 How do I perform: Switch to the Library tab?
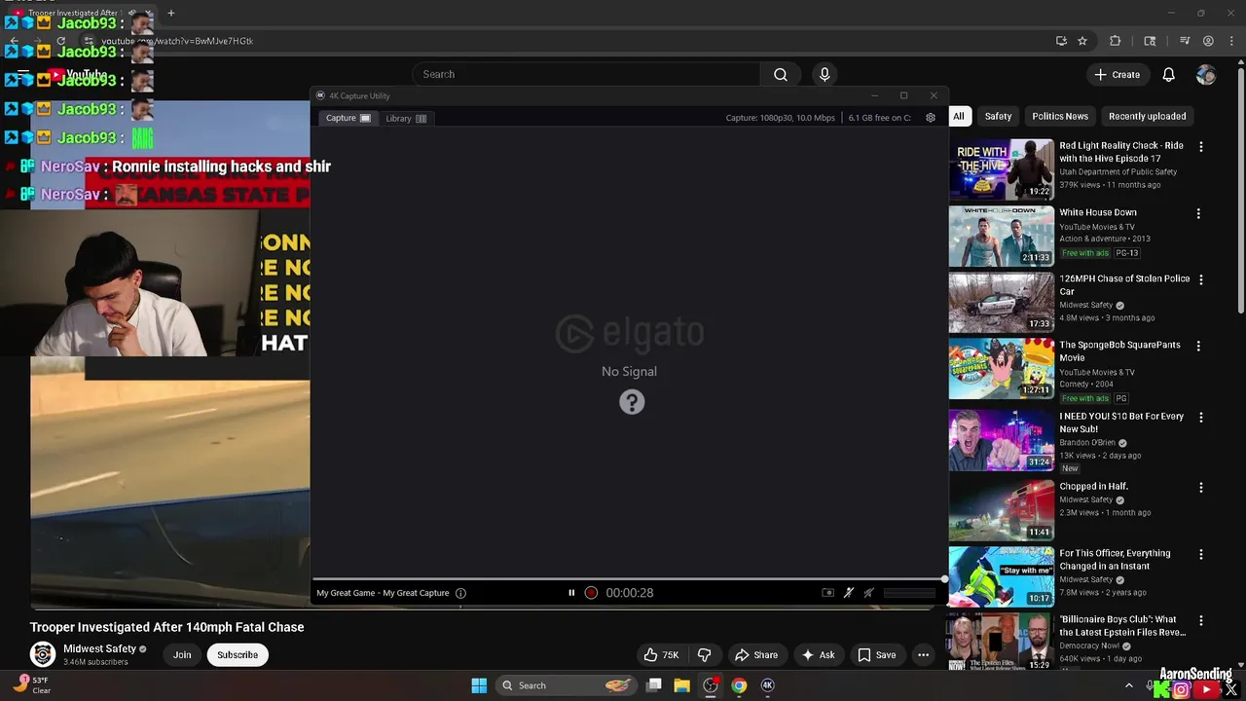click(406, 118)
